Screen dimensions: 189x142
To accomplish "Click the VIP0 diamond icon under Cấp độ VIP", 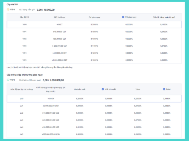I will pyautogui.click(x=8, y=9).
